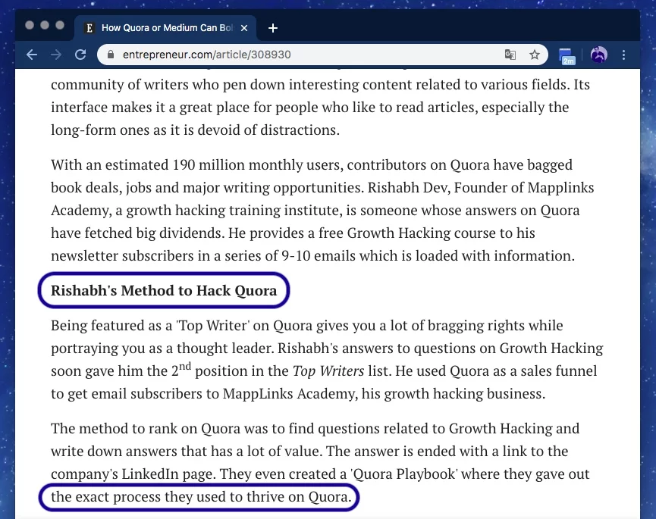Select the How Quora or Medium Can tab
Screen dimensions: 656x519
[x=166, y=28]
